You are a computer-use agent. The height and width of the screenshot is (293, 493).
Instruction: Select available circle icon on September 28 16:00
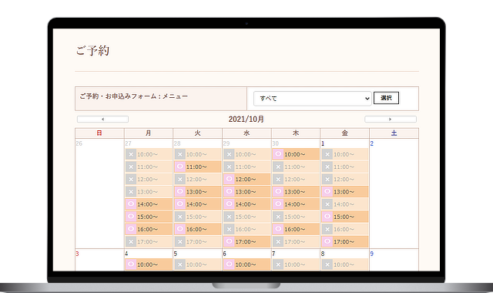tap(179, 229)
